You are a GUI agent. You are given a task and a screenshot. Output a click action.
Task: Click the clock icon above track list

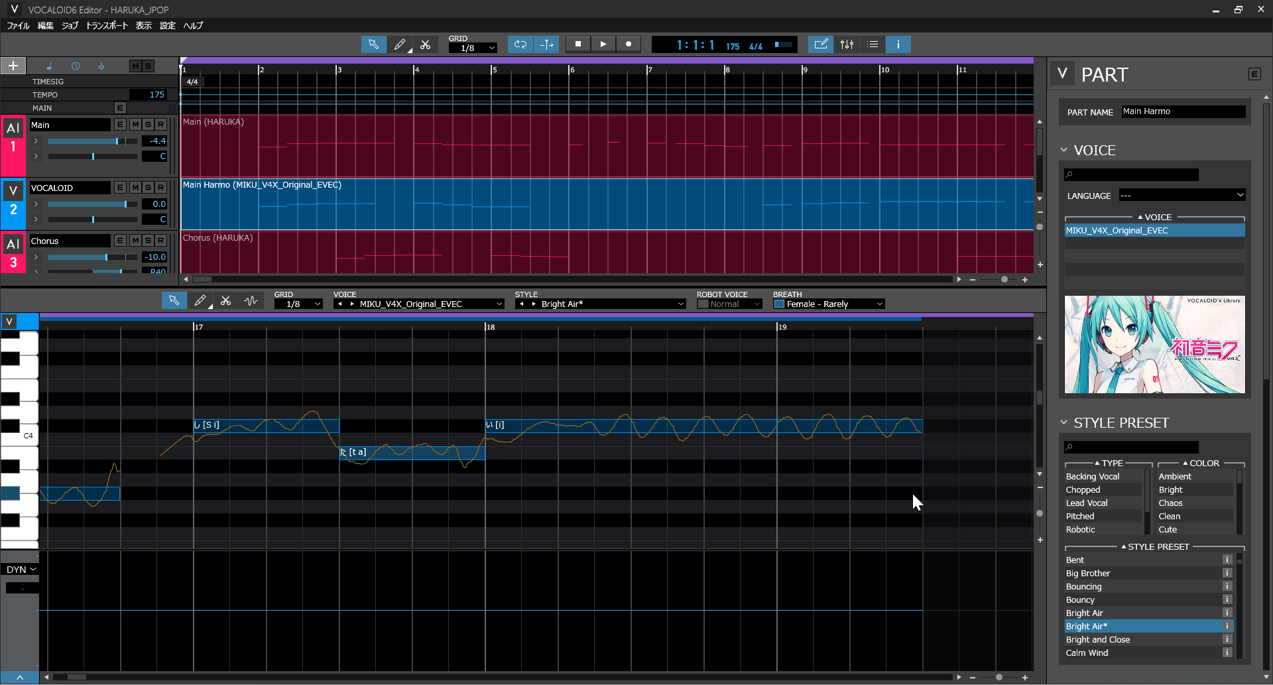76,66
